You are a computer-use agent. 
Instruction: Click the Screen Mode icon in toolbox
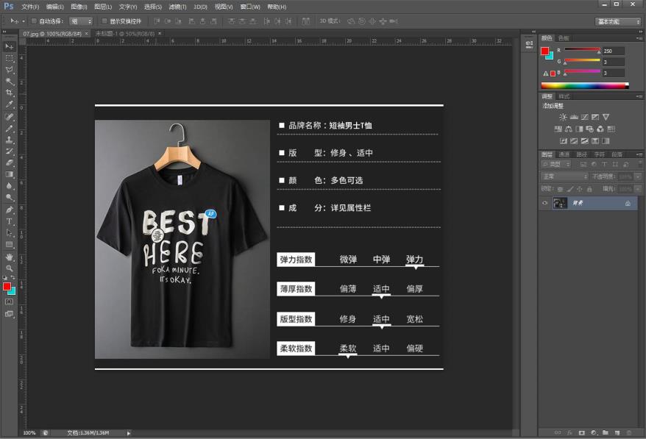coord(9,314)
